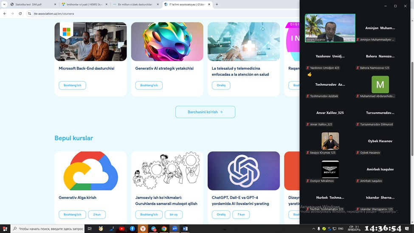Open Yandex Browser from the taskbar
The width and height of the screenshot is (414, 233).
click(x=143, y=229)
